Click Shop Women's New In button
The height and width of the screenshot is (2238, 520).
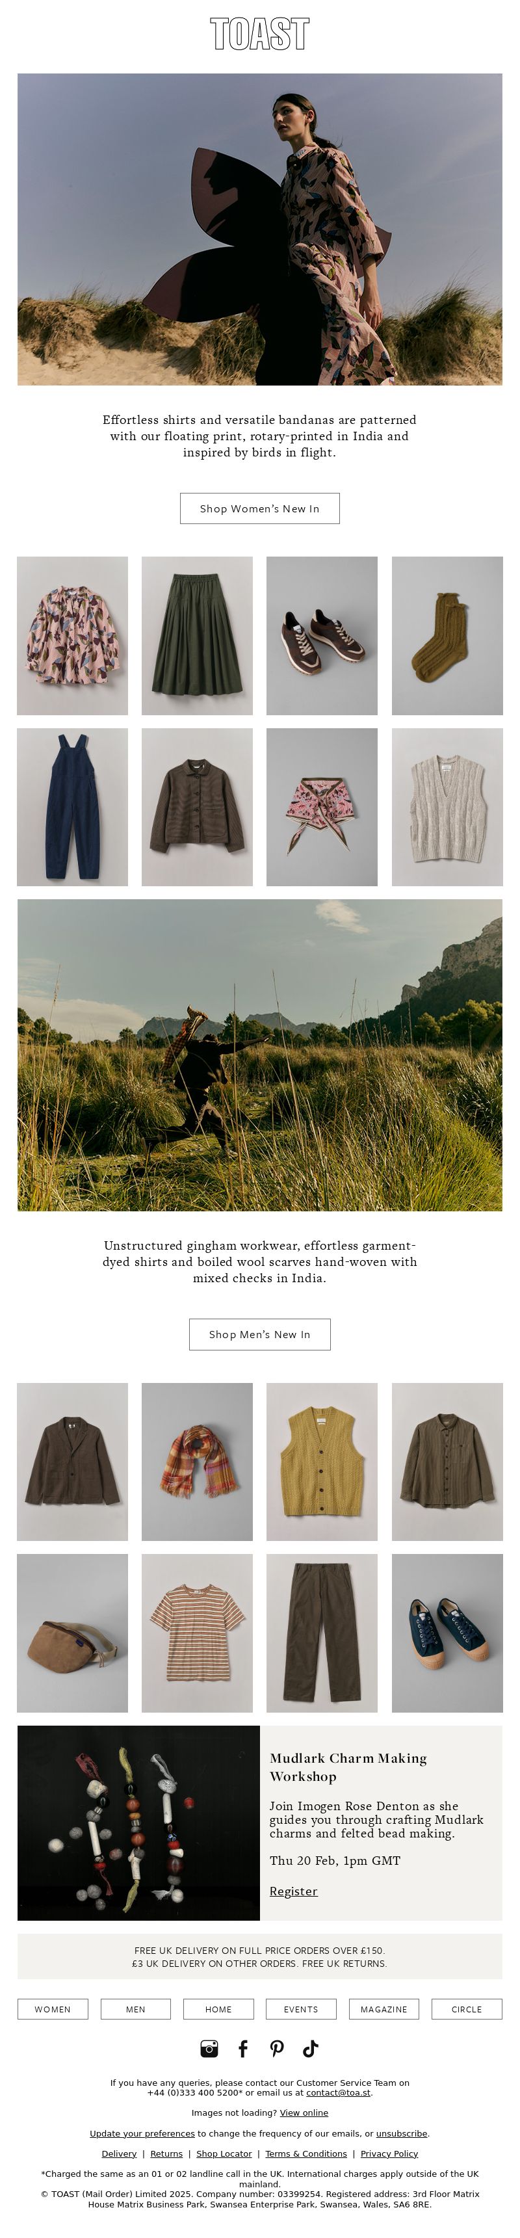(259, 508)
